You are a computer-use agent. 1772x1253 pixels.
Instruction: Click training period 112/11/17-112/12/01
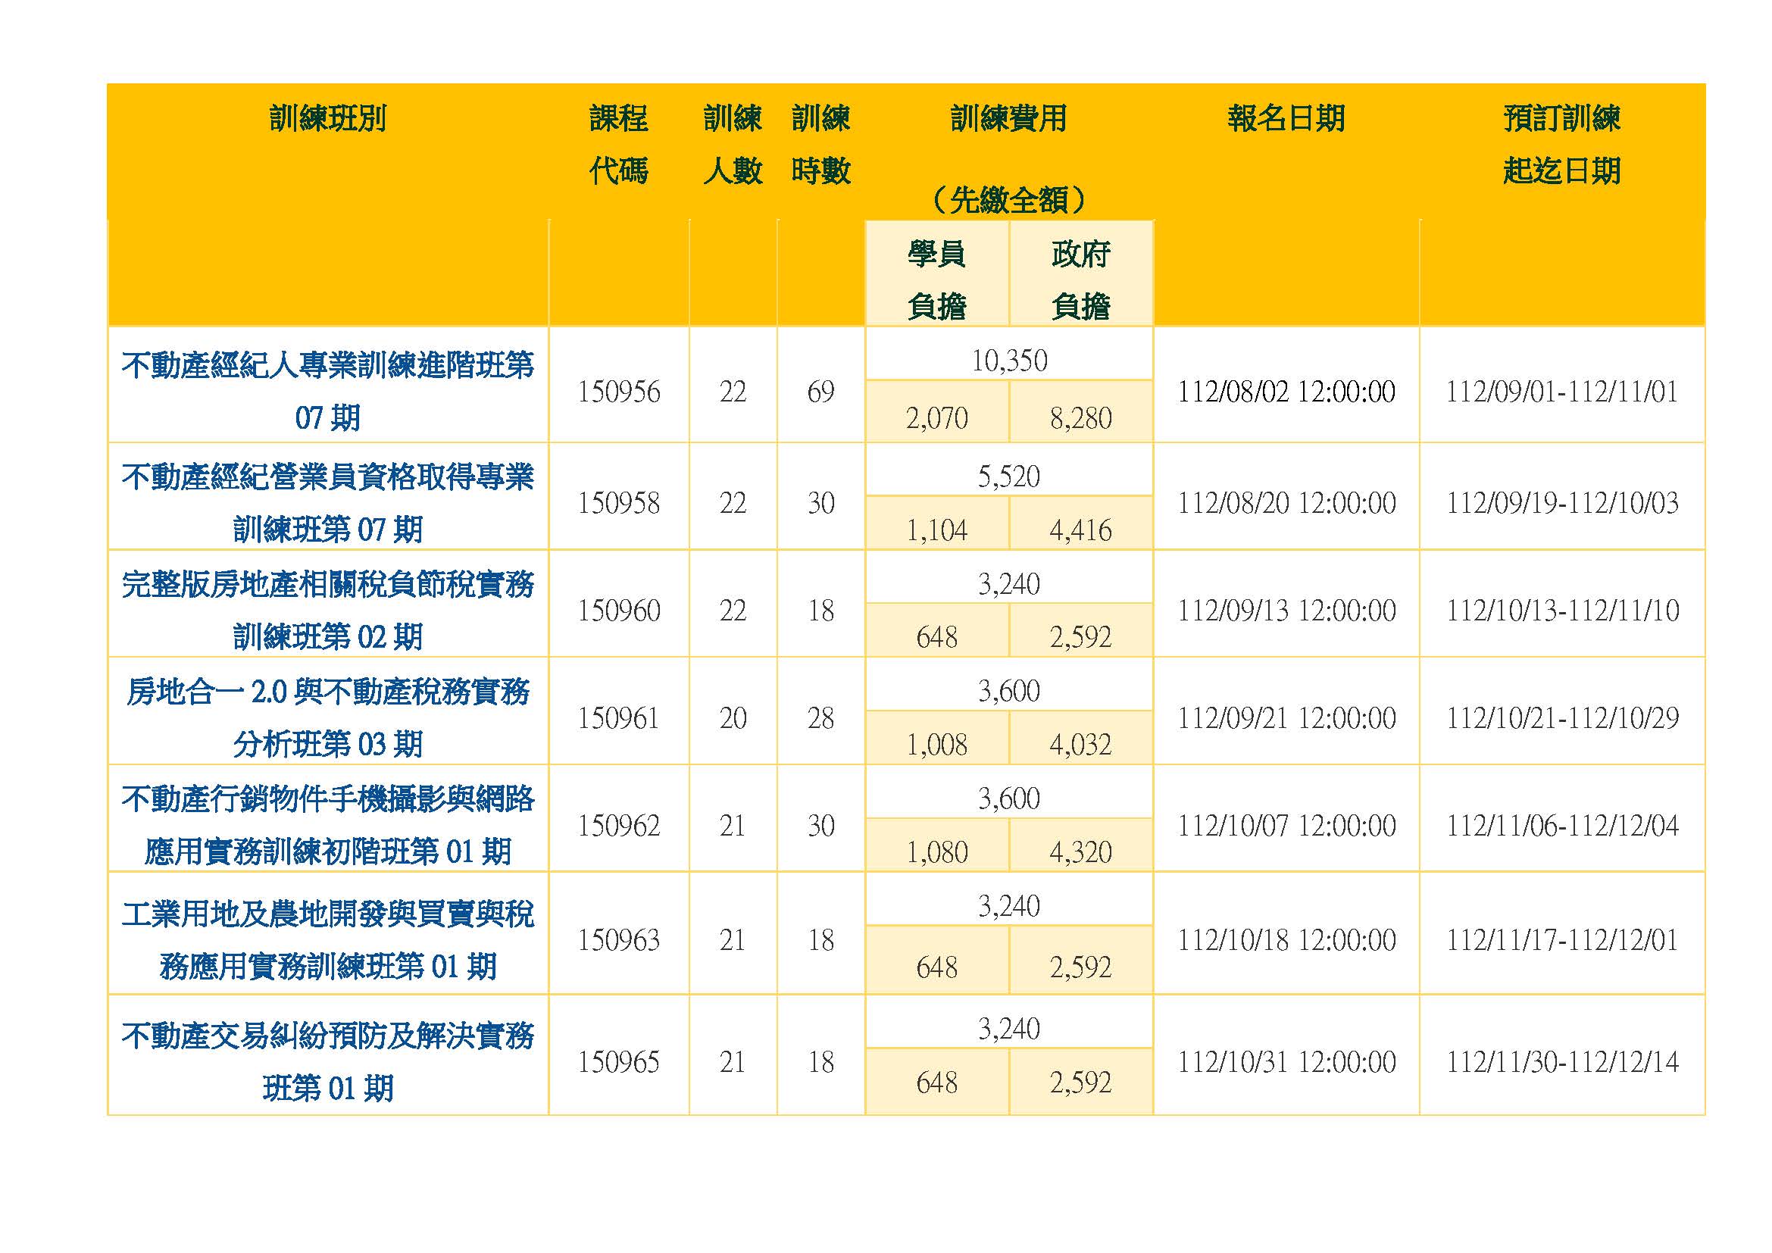coord(1562,939)
